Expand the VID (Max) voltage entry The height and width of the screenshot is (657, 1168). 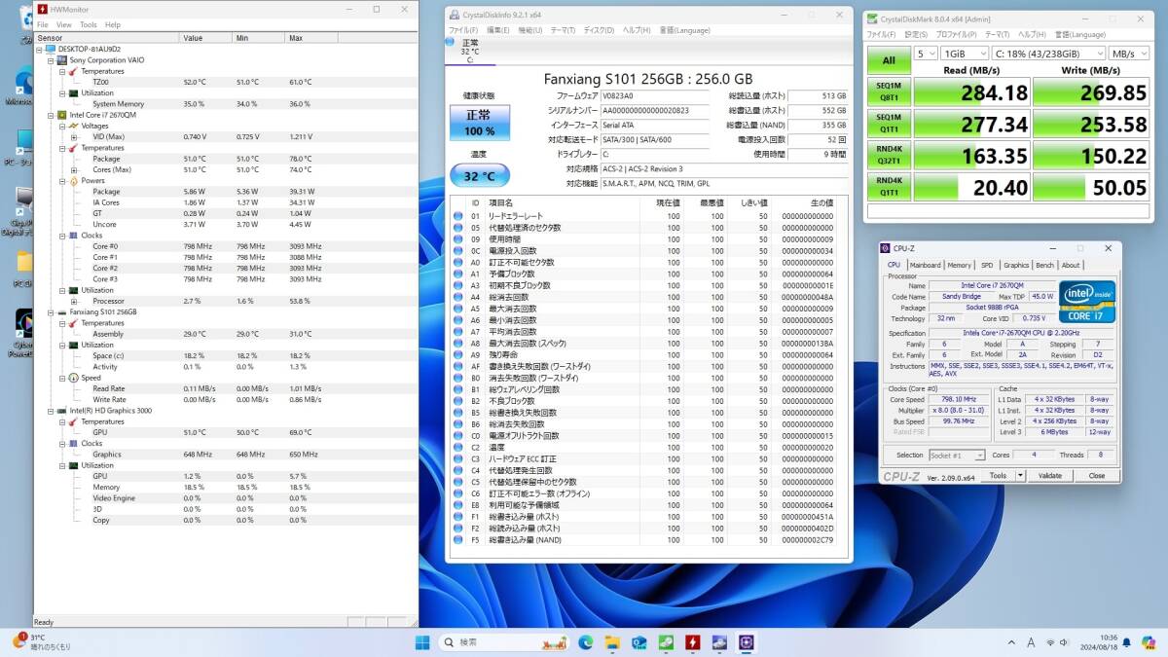74,137
